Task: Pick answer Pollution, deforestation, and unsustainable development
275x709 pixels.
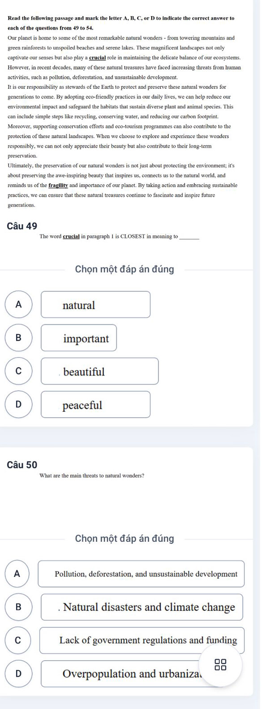Action: [x=142, y=574]
